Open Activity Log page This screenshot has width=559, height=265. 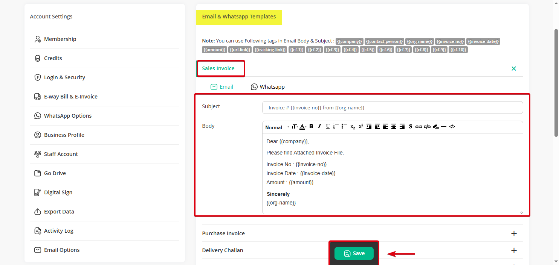pos(105,231)
